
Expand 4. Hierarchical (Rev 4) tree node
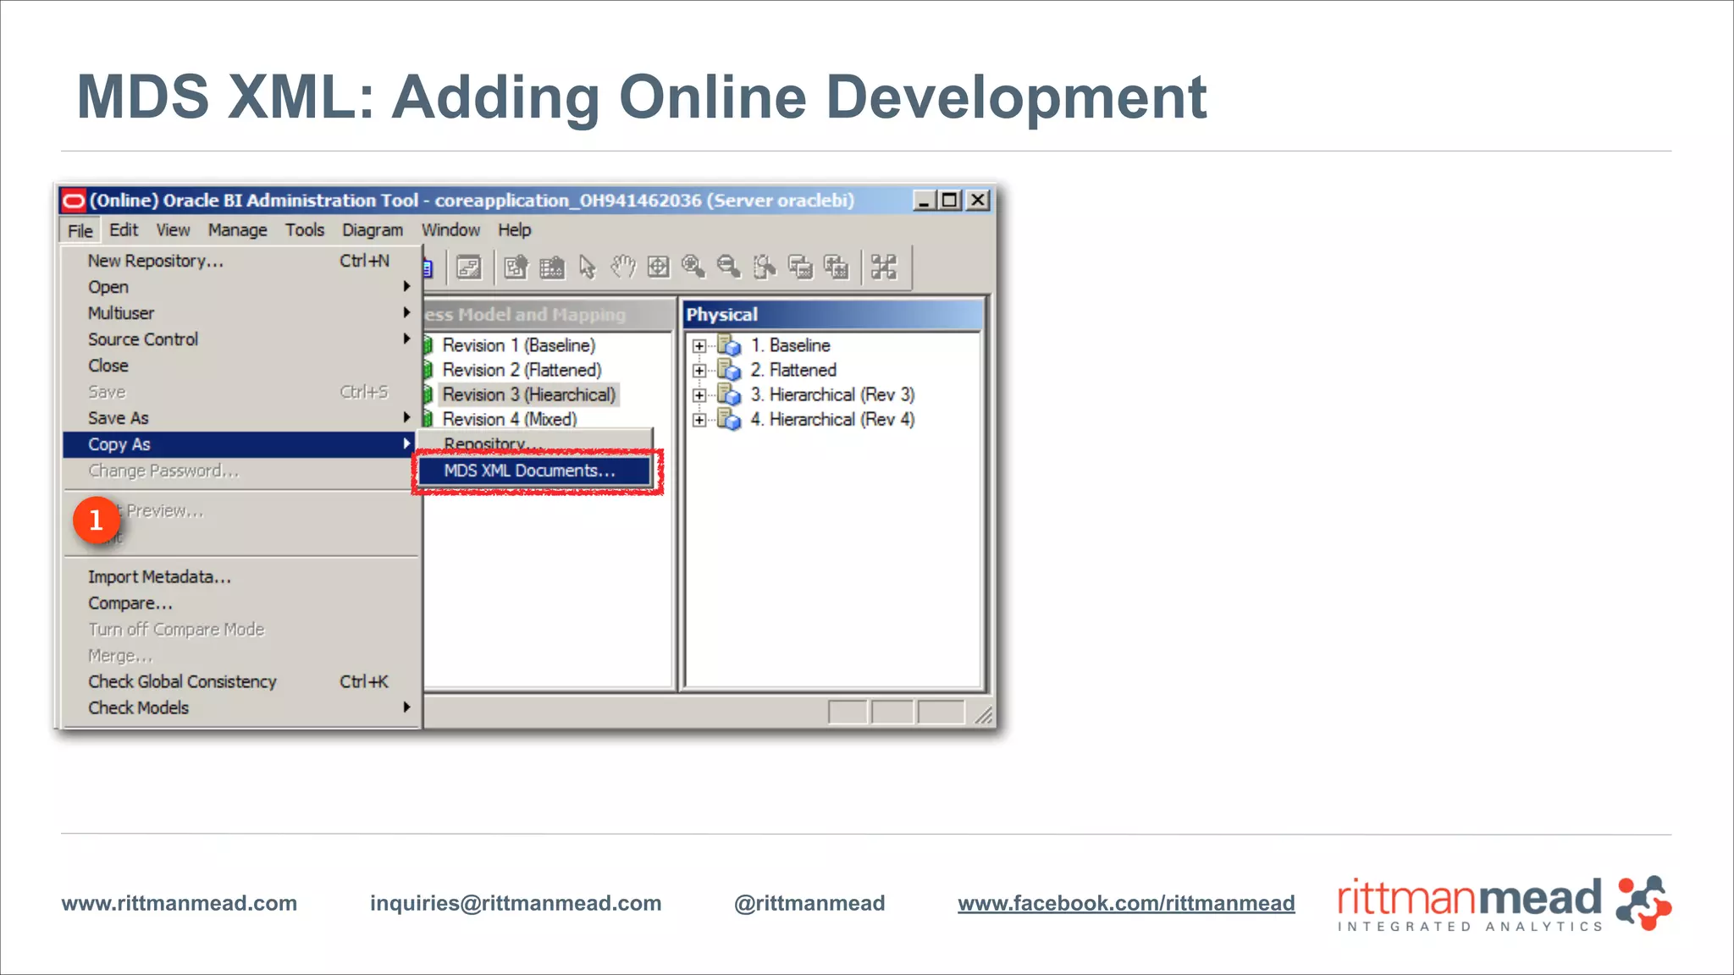[699, 420]
